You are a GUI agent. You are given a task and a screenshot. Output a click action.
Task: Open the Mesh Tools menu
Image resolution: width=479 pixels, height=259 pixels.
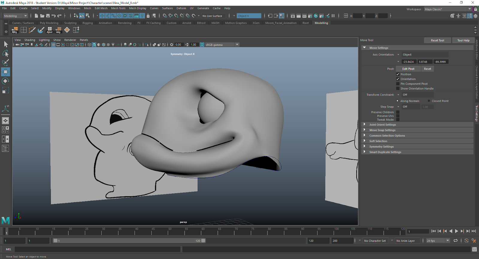[x=118, y=8]
